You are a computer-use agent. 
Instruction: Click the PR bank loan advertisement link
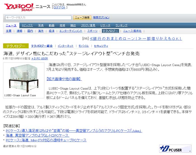pos(136,39)
